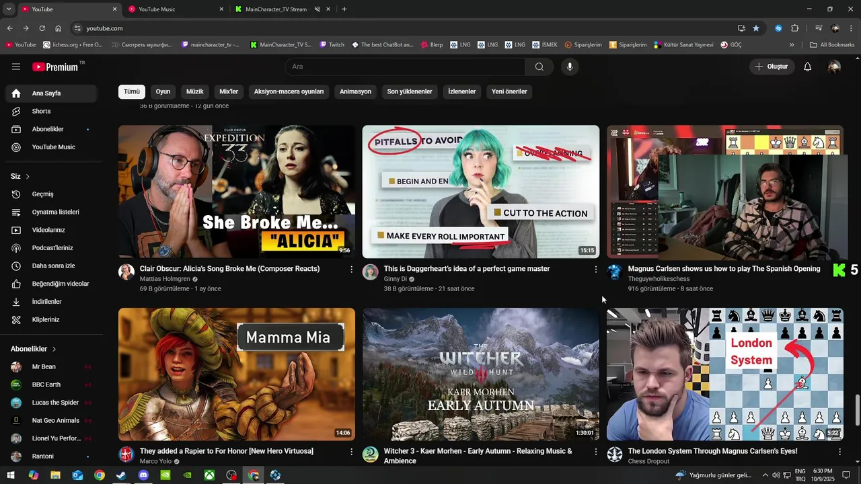Viewport: 861px width, 484px height.
Task: Select the Mix'ler filter chip
Action: 229,91
